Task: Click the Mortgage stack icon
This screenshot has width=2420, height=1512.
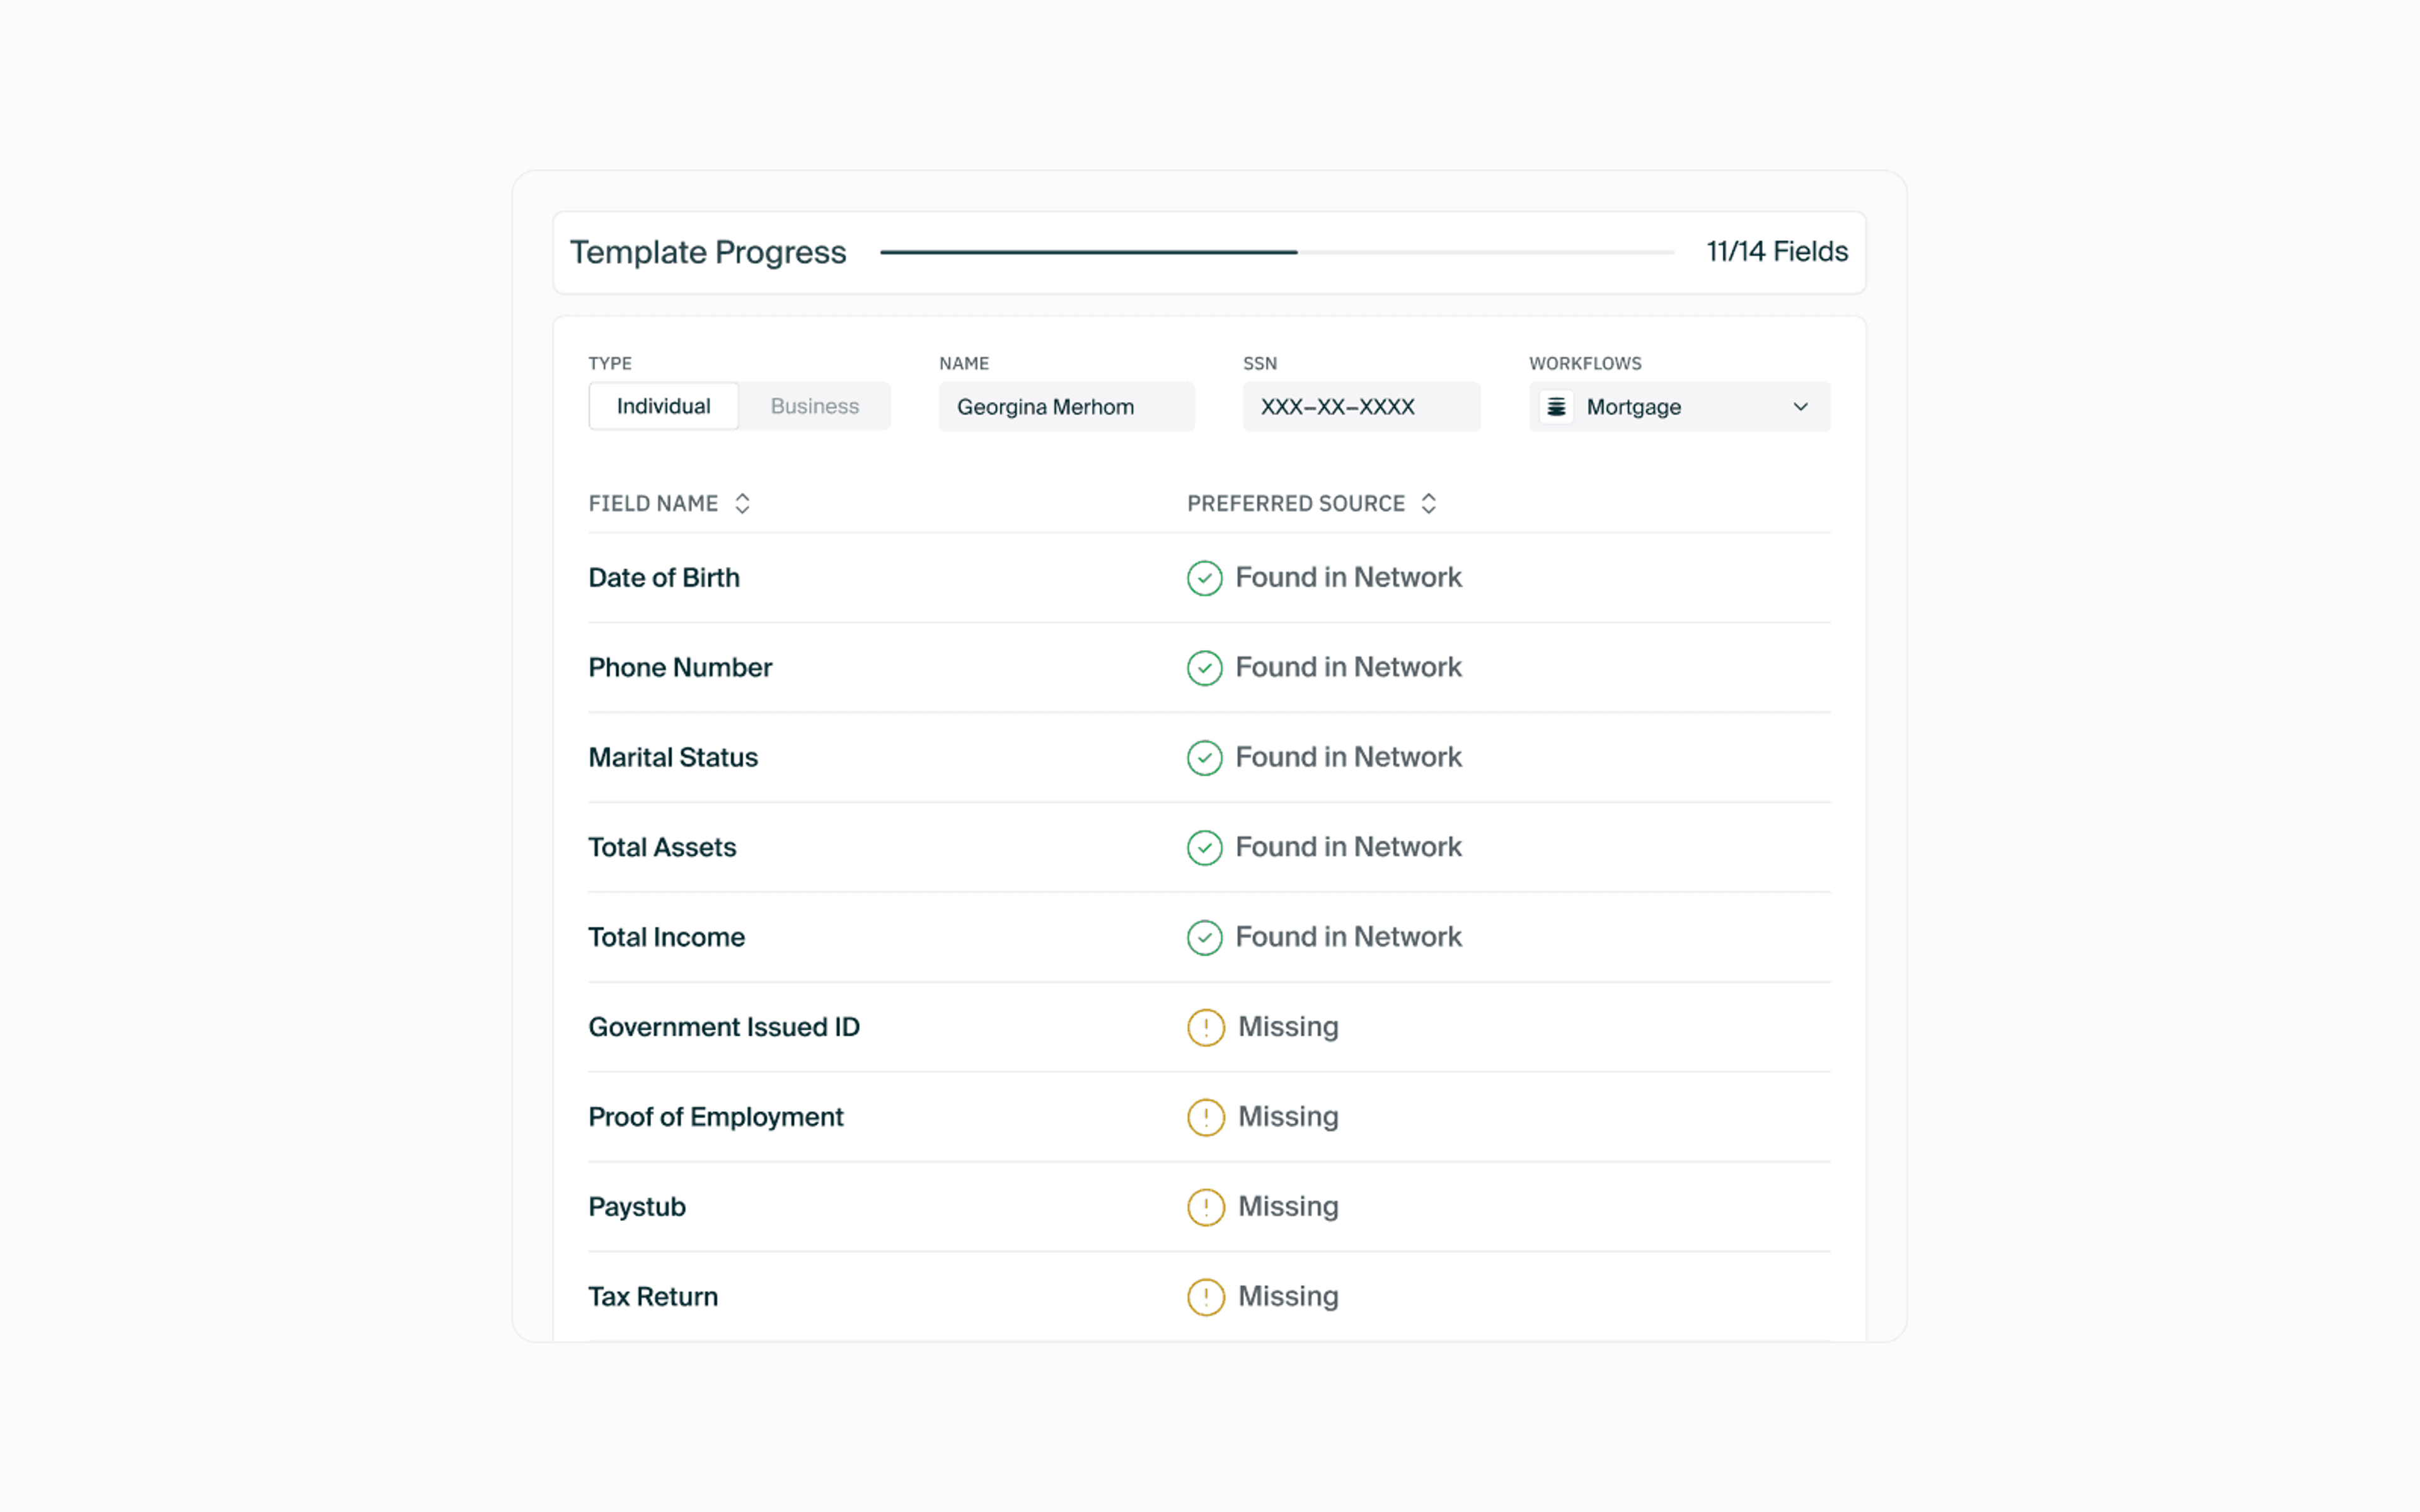Action: 1556,407
